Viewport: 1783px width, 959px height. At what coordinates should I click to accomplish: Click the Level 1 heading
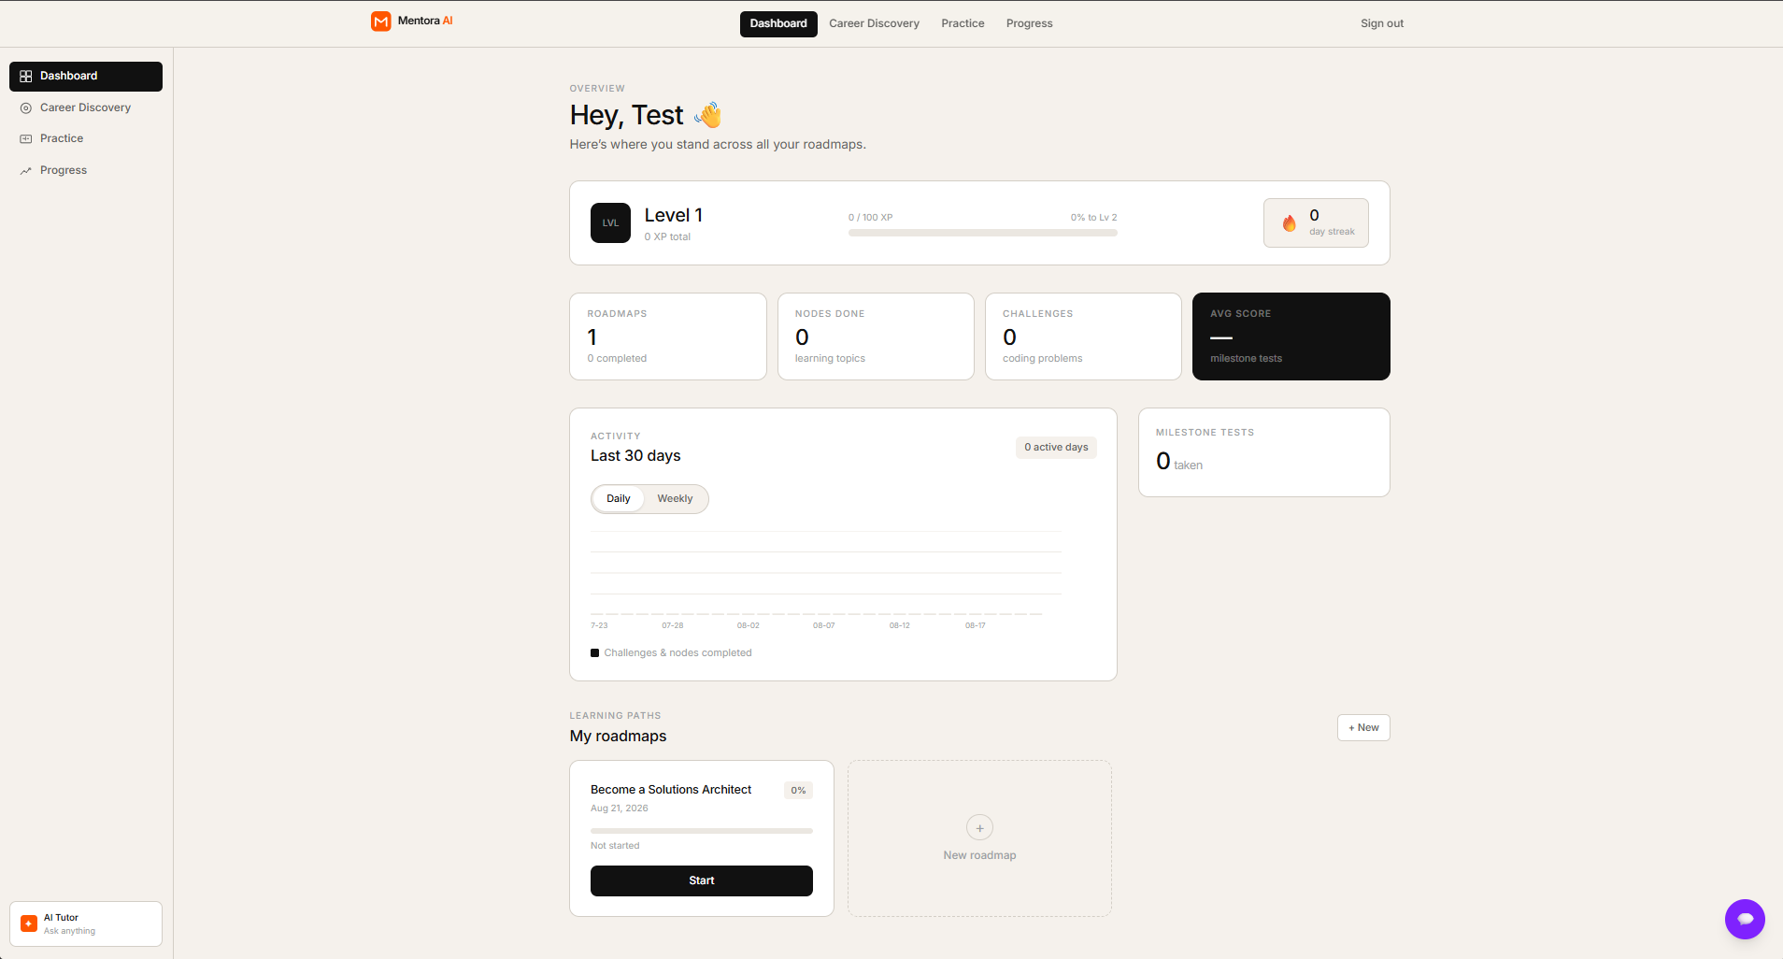pos(674,216)
